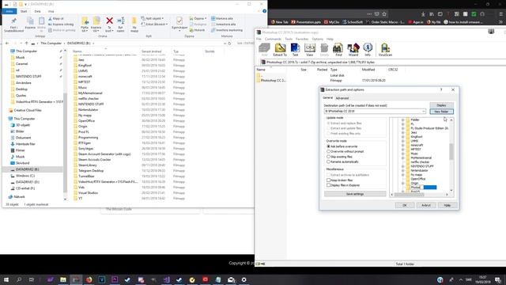Click the help question mark in extraction dialog
506x285 pixels.
coord(441,89)
